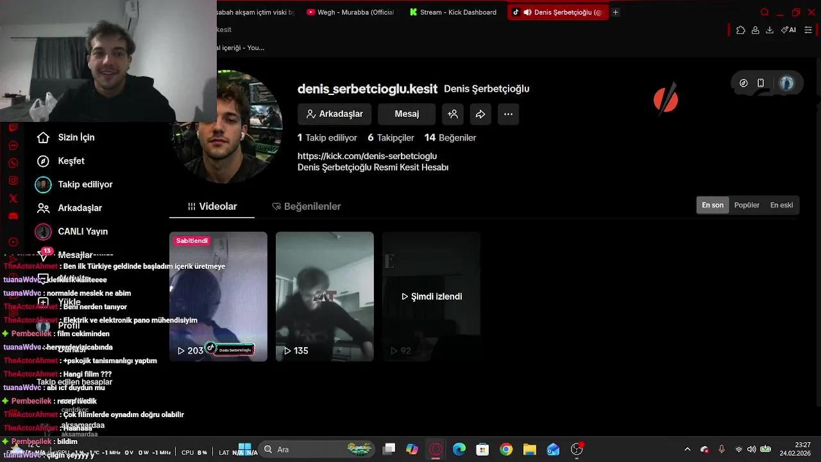Open the extensions puzzle icon
Viewport: 821px width, 462px height.
741,30
